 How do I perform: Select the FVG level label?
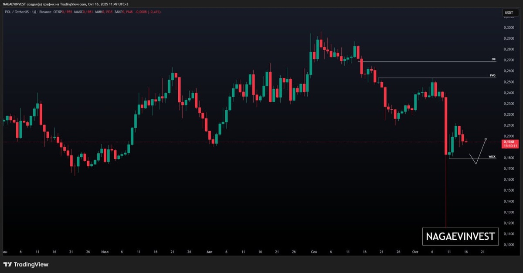pyautogui.click(x=493, y=75)
